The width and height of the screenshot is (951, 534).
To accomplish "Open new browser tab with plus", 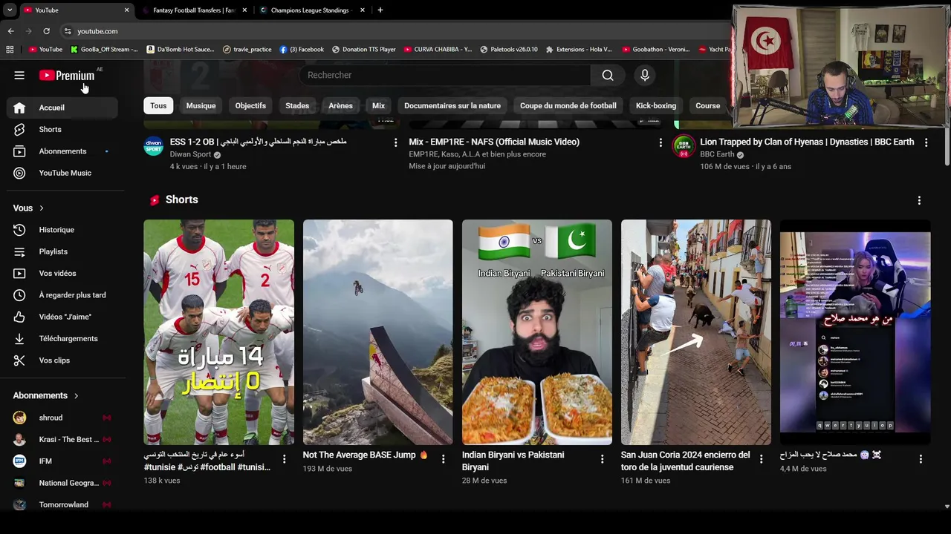I will [380, 10].
